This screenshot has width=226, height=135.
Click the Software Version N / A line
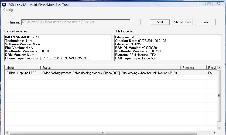tap(23, 44)
